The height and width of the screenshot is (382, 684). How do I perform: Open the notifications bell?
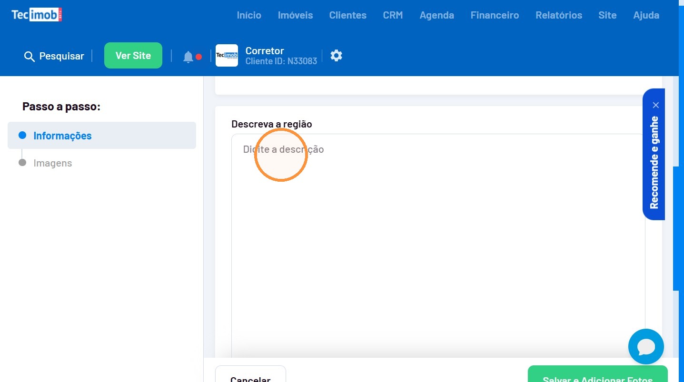point(188,57)
